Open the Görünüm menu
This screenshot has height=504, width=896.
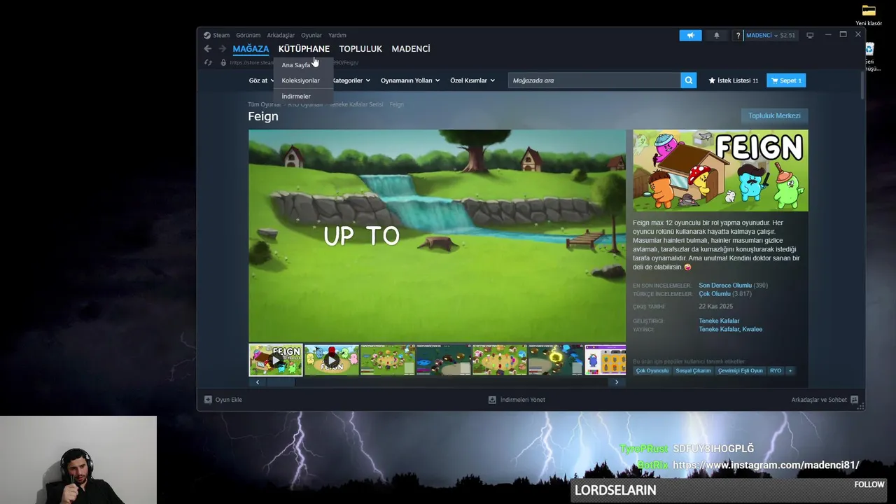(248, 35)
